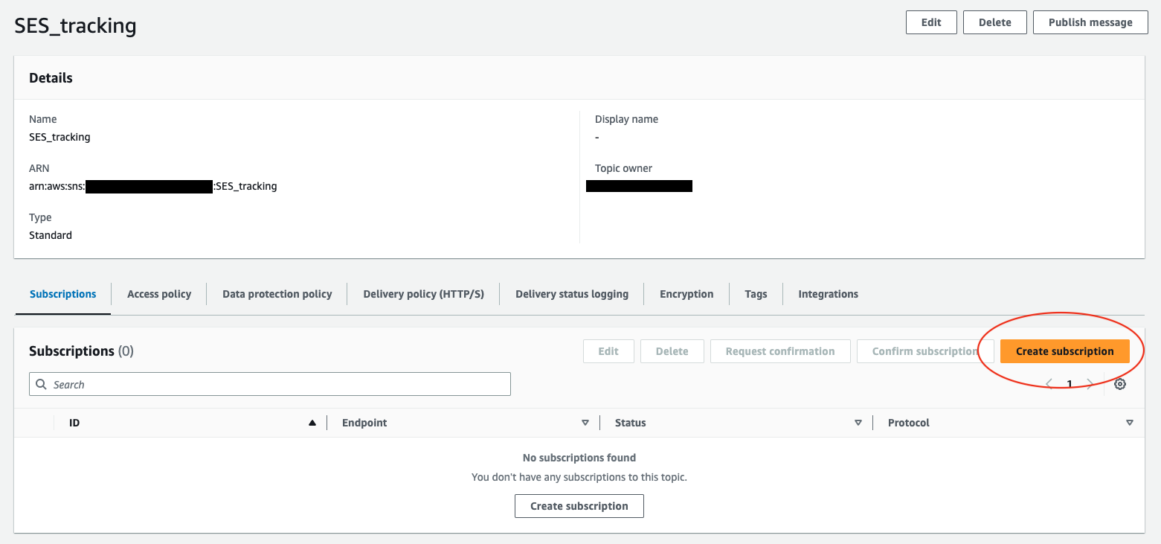Click the previous page chevron arrow
Screen dimensions: 1161x544
click(x=1049, y=384)
